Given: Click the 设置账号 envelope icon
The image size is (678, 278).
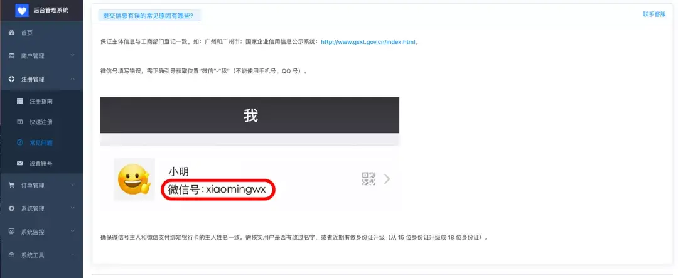Looking at the screenshot, I should point(20,163).
